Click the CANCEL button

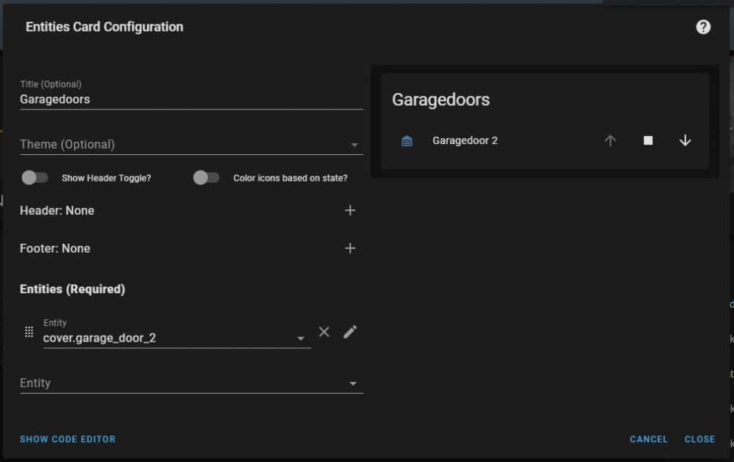coord(648,438)
